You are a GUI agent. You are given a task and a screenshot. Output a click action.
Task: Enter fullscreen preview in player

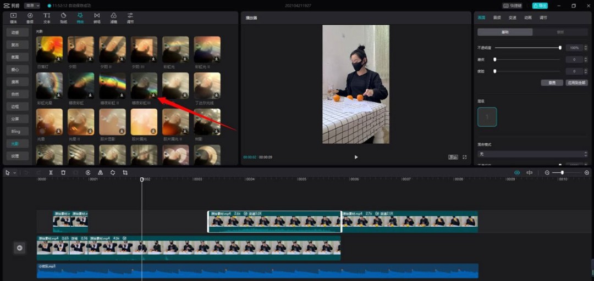click(465, 157)
